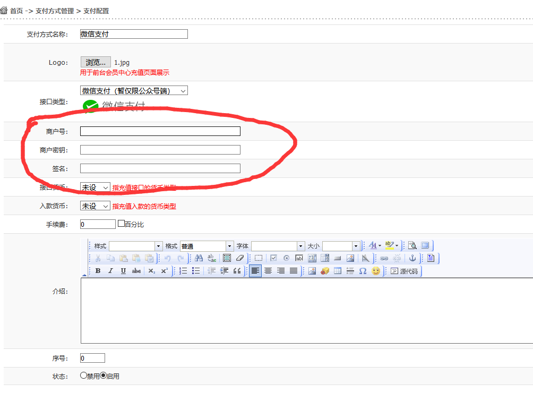Screen dimensions: 533x418
Task: Open the 入款货币 dropdown
Action: click(x=95, y=206)
